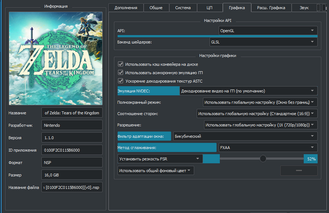The width and height of the screenshot is (329, 213).
Task: Open the NVDEC emulation dropdown
Action: click(248, 91)
